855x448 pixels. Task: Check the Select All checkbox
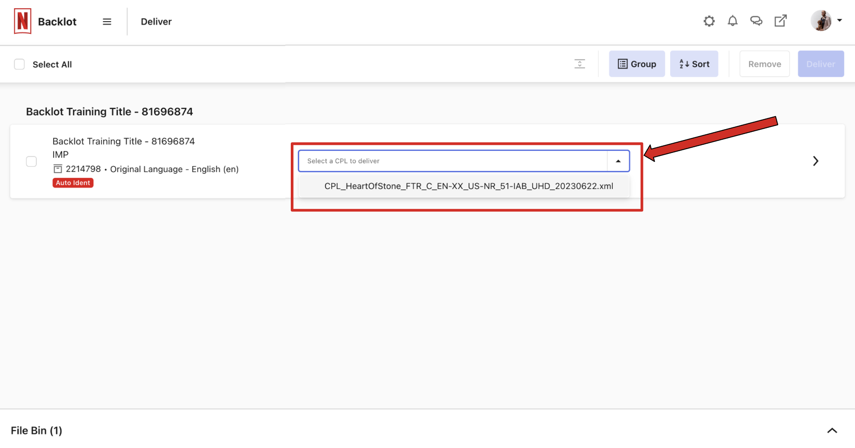coord(19,64)
